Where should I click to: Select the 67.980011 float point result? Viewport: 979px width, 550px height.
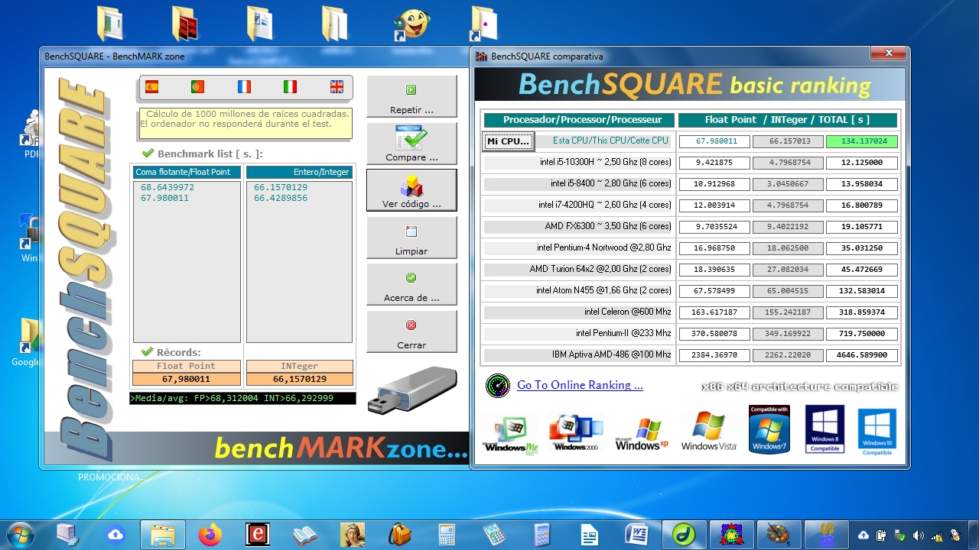point(164,199)
